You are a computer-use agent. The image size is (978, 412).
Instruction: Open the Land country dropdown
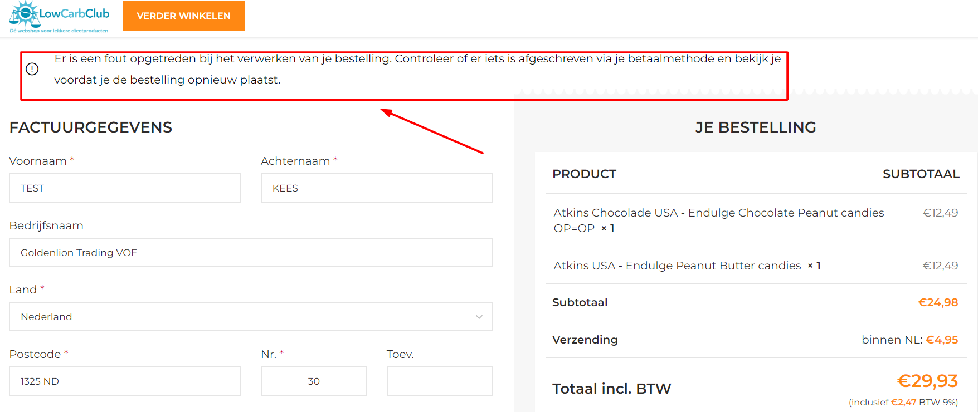pyautogui.click(x=251, y=317)
